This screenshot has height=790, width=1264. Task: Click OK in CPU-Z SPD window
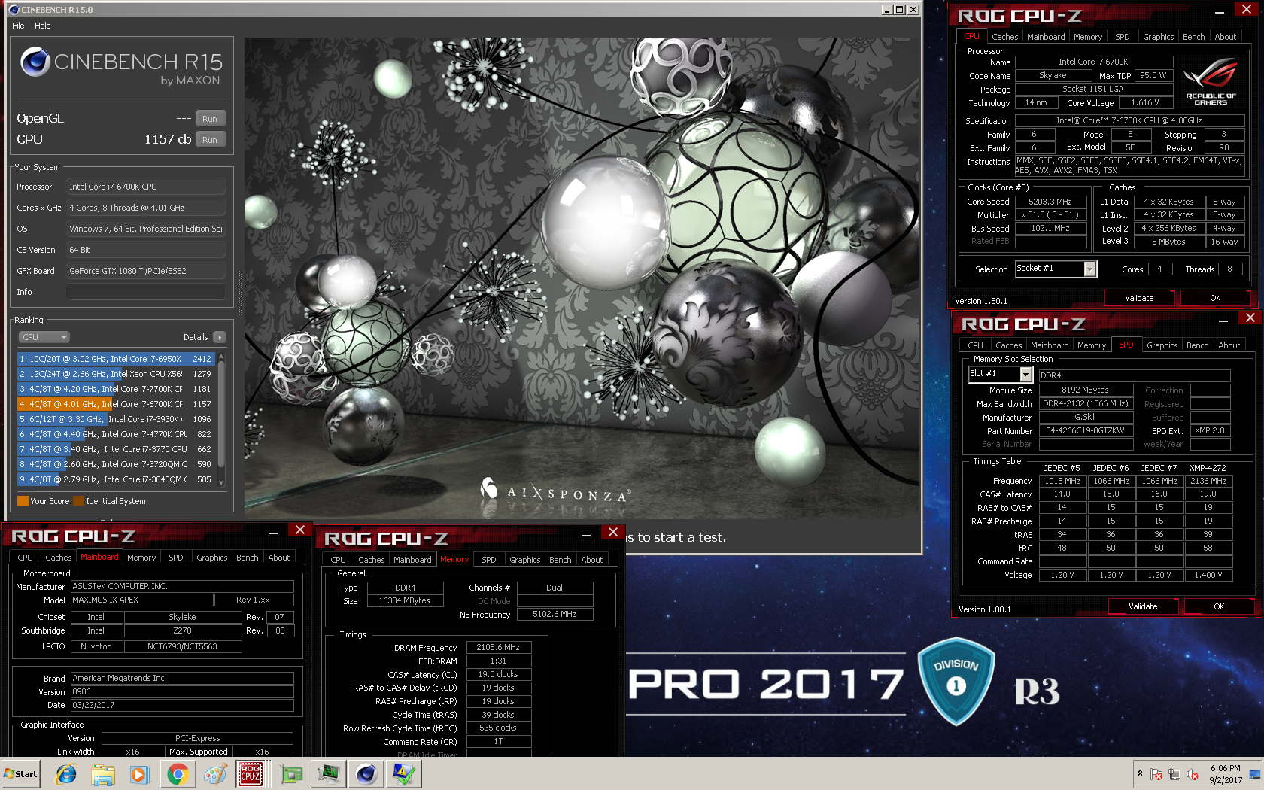1219,606
